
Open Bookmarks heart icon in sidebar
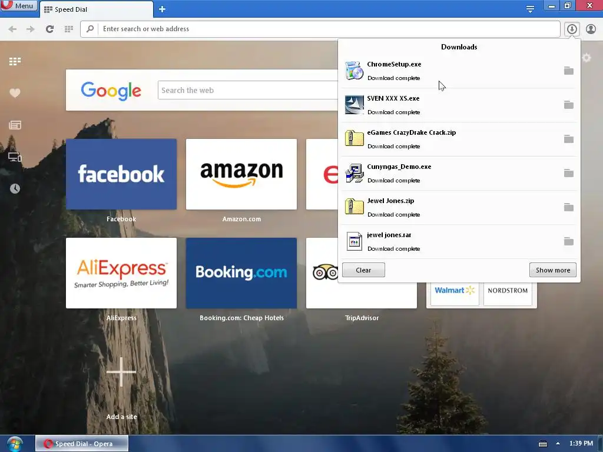pos(15,93)
